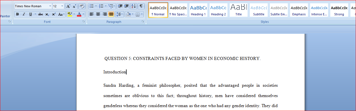Screen dimensions: 356x111
Task: Click the borders button
Action: pos(137,14)
